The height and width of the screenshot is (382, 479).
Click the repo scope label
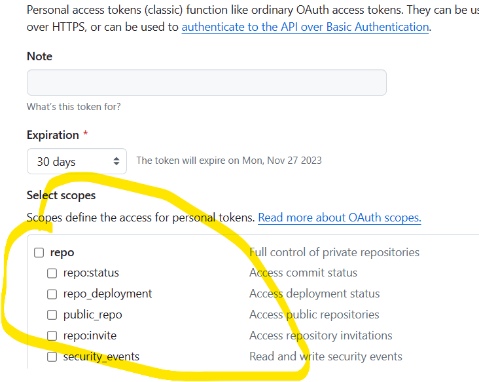[x=62, y=252]
